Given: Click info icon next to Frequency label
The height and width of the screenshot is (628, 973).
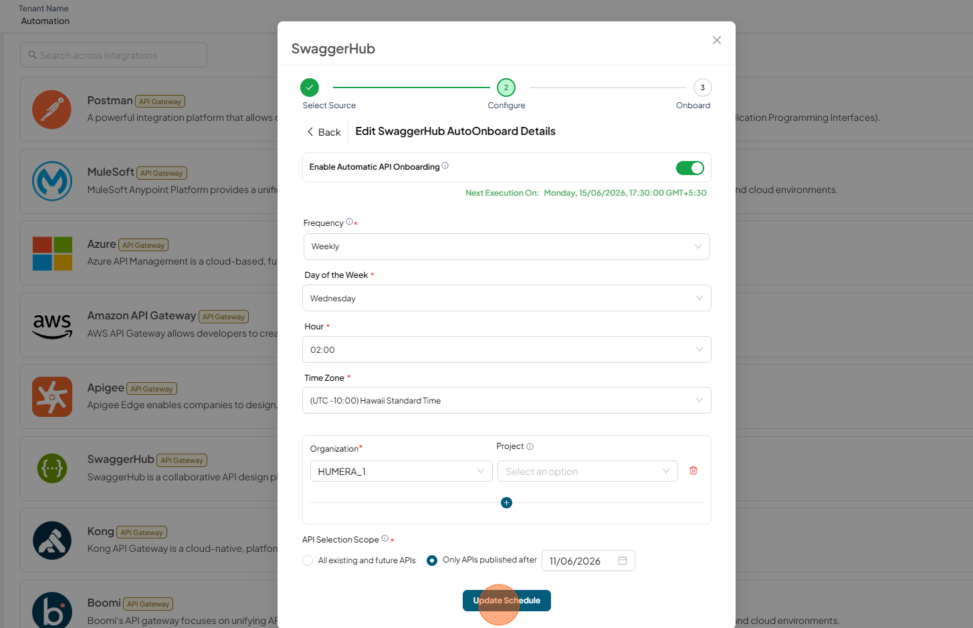Looking at the screenshot, I should click(x=349, y=222).
